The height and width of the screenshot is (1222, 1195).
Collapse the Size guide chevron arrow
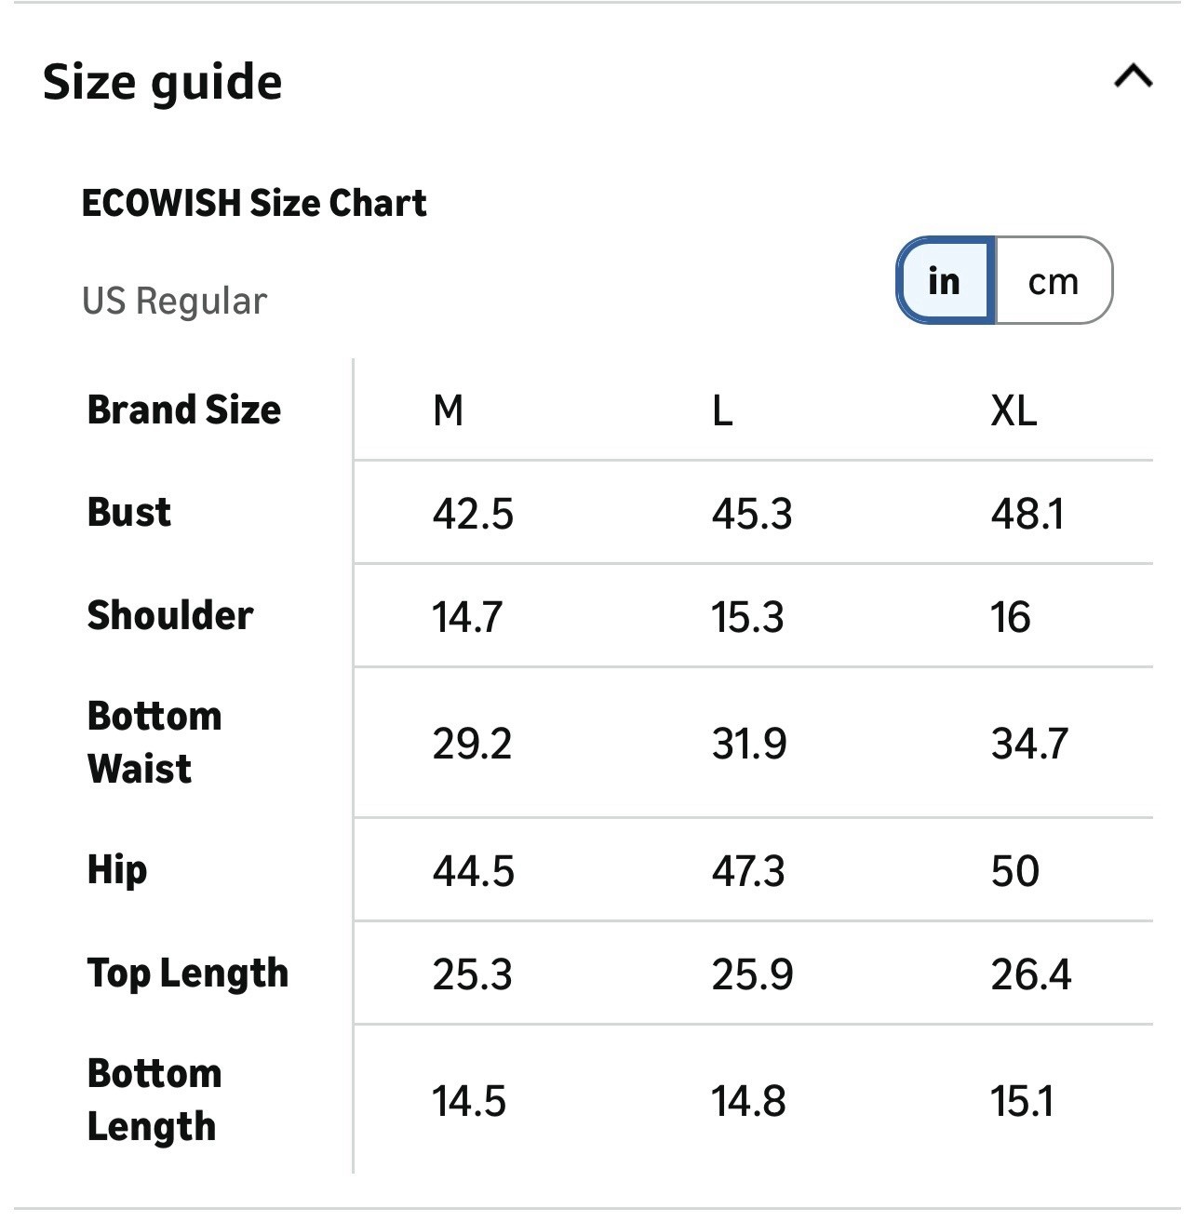click(1133, 76)
